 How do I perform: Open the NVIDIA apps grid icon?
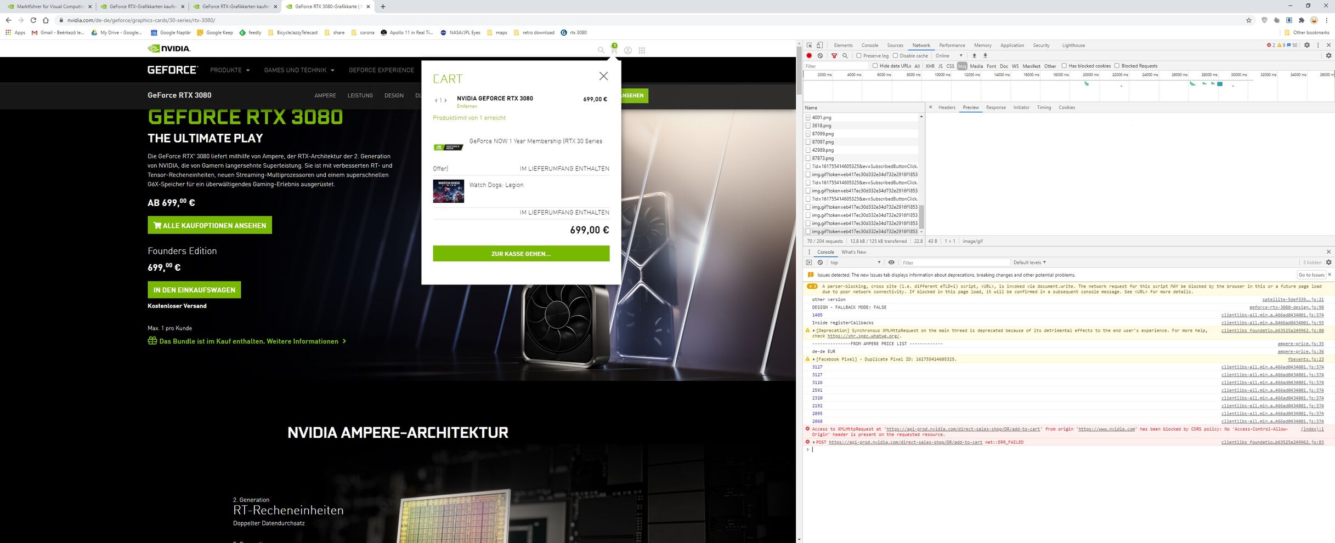pyautogui.click(x=642, y=50)
